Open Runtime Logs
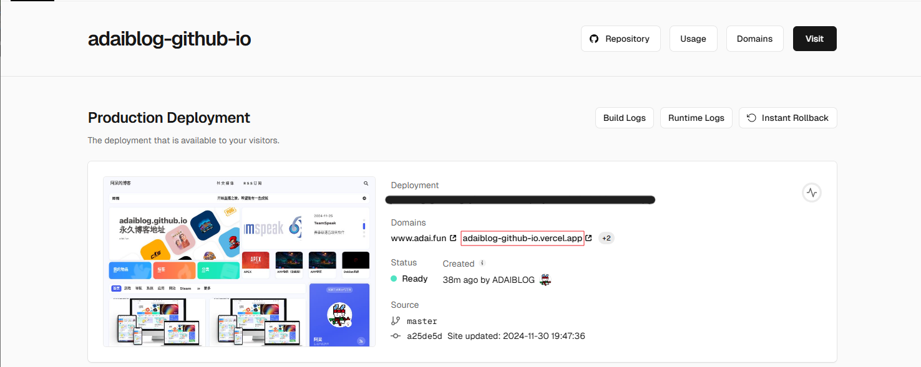 pyautogui.click(x=696, y=118)
